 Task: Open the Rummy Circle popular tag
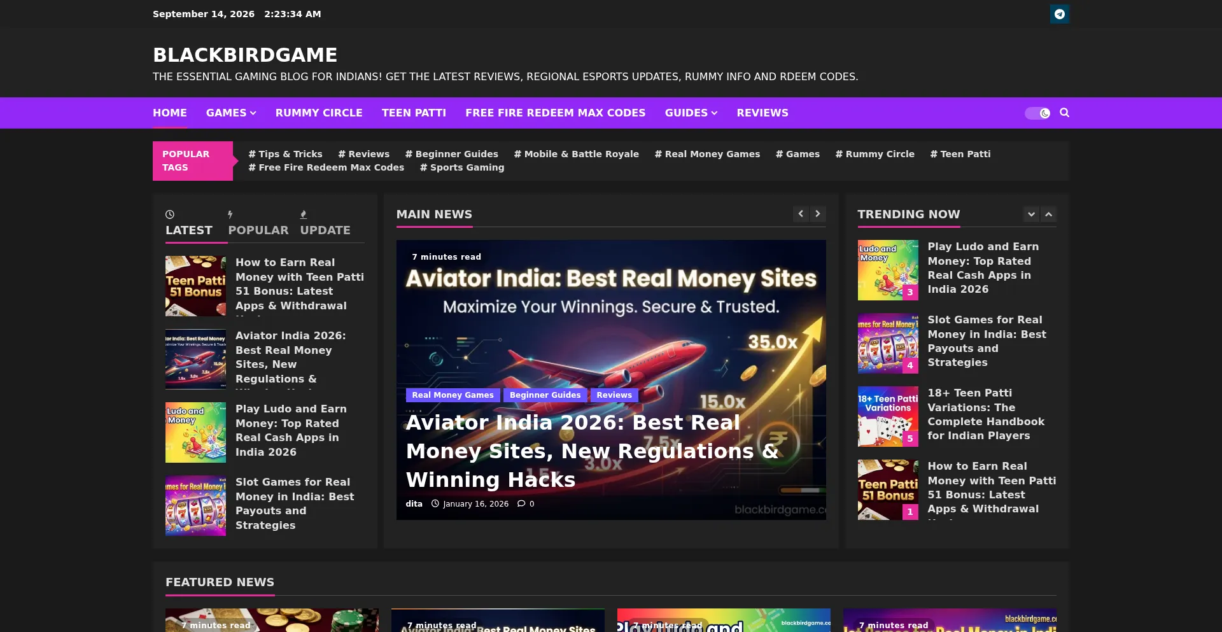pyautogui.click(x=875, y=154)
